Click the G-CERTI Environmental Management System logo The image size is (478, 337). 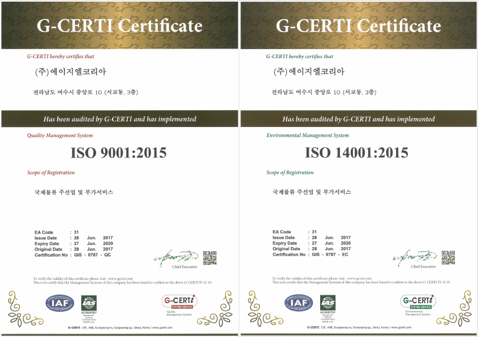coord(417,301)
